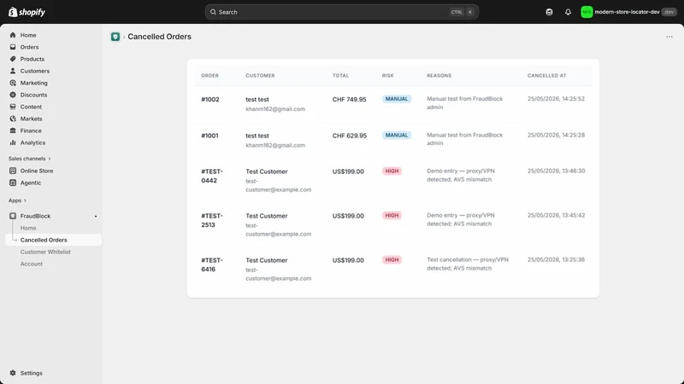Viewport: 684px width, 384px height.
Task: Select FraudBlock Home subitem
Action: pos(28,228)
